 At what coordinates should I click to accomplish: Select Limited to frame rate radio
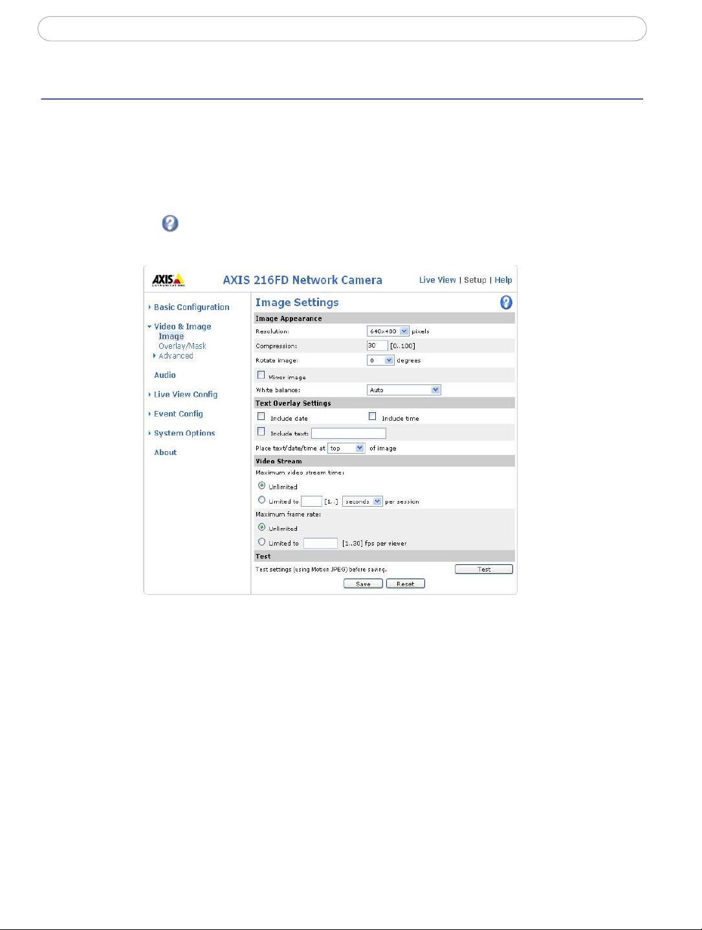261,542
